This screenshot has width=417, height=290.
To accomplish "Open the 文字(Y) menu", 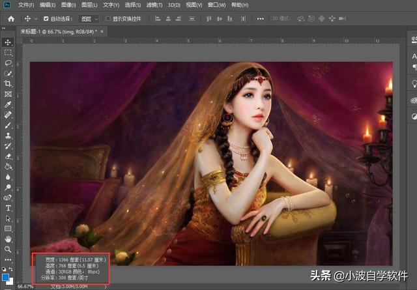I will click(x=111, y=5).
